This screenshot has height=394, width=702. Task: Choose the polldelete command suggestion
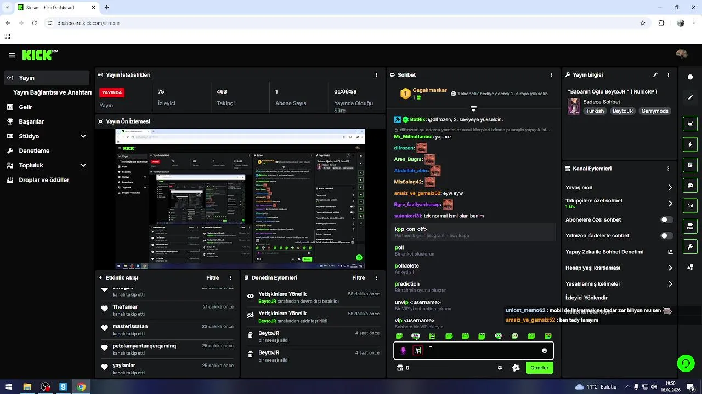tap(473, 269)
